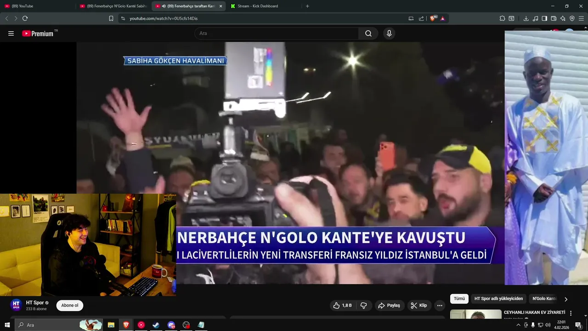
Task: Select the 'N'Golo Kanté' filter chip
Action: point(544,299)
